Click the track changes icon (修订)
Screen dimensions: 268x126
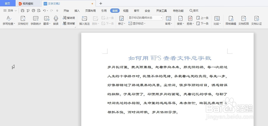121,18
